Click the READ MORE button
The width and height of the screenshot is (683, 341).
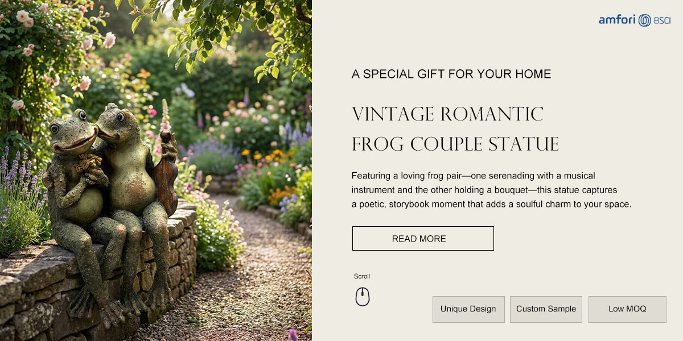(x=423, y=239)
